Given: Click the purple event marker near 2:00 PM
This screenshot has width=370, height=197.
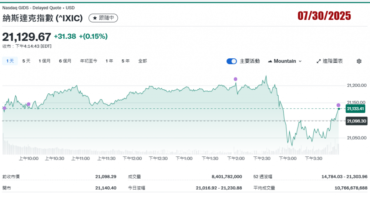Looking at the screenshot, I should click(x=235, y=79).
